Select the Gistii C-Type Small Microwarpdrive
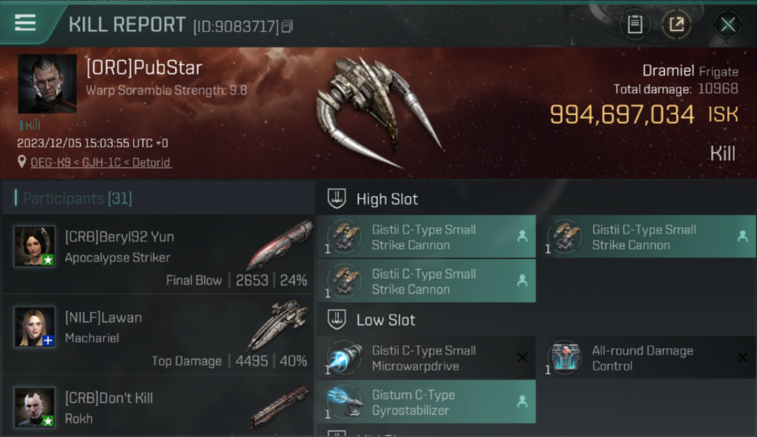The image size is (757, 437). (426, 358)
